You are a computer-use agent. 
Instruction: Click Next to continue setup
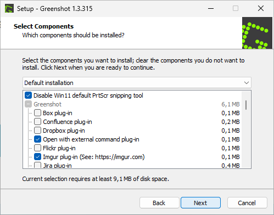click(x=200, y=203)
